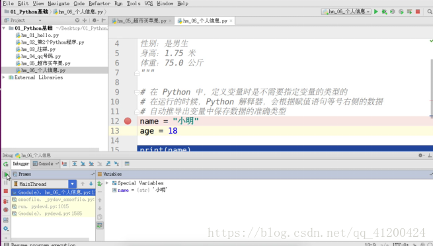Open Debug tool window gear menu

pyautogui.click(x=421, y=155)
